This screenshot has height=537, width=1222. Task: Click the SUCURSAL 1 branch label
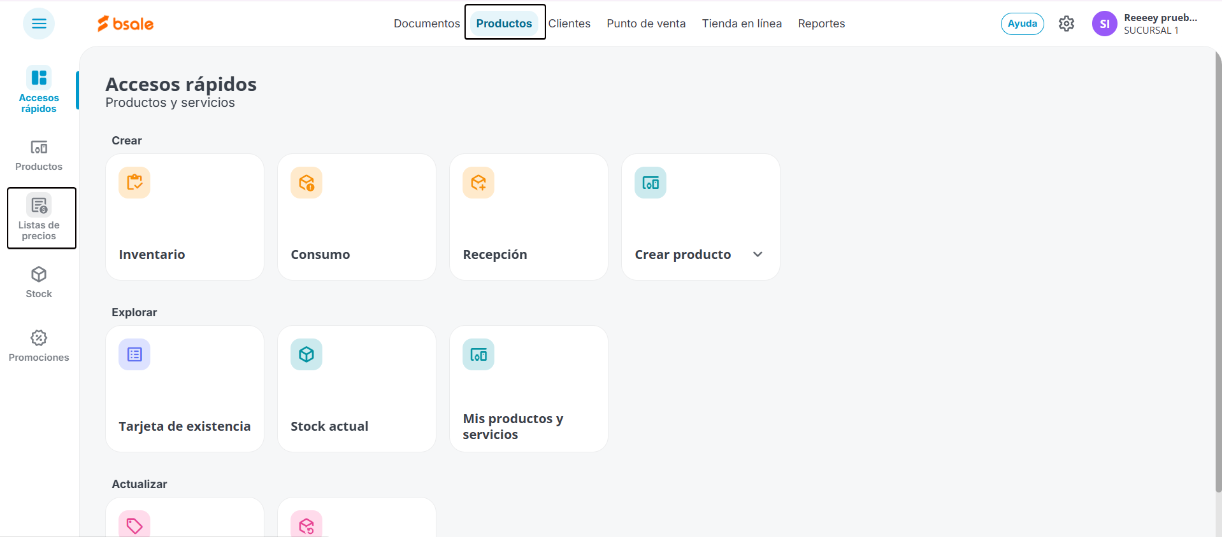point(1151,31)
